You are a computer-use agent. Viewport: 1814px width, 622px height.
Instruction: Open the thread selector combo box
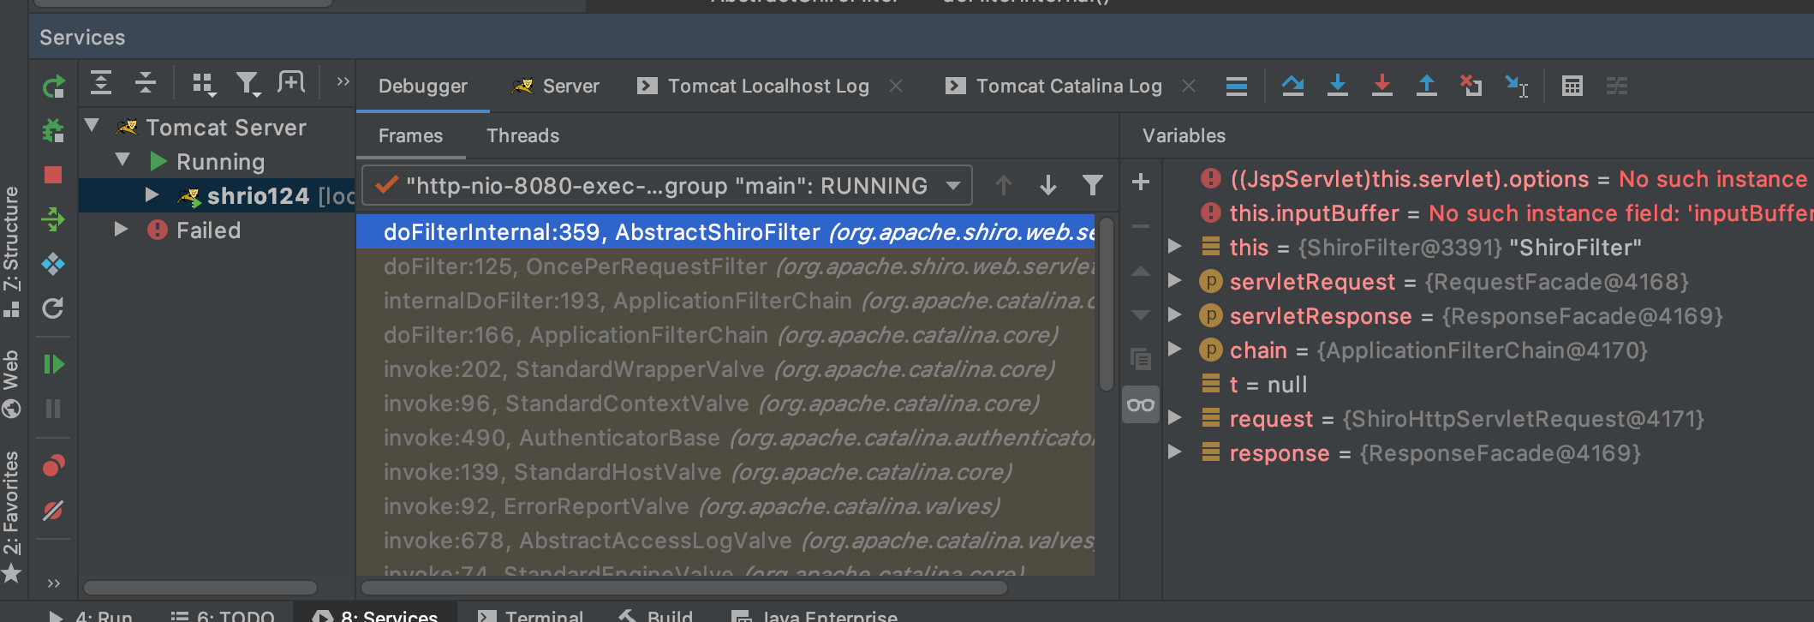(667, 185)
